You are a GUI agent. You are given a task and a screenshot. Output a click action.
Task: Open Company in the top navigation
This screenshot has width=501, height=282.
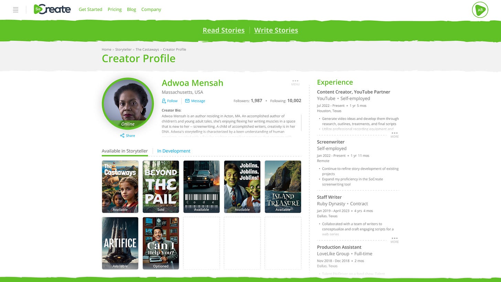tap(151, 9)
